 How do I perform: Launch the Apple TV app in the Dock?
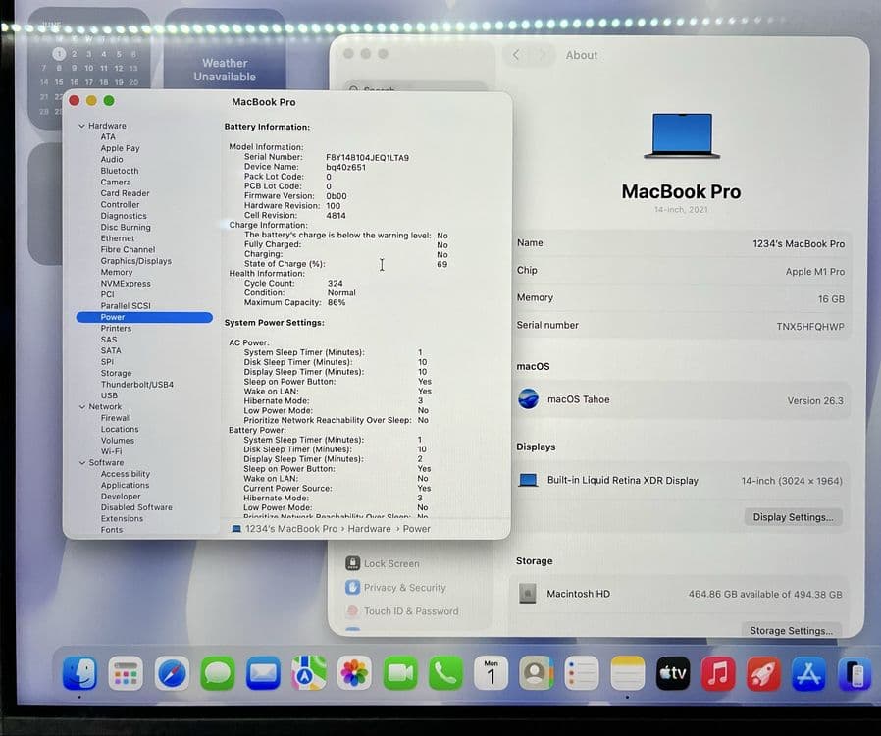pos(673,672)
